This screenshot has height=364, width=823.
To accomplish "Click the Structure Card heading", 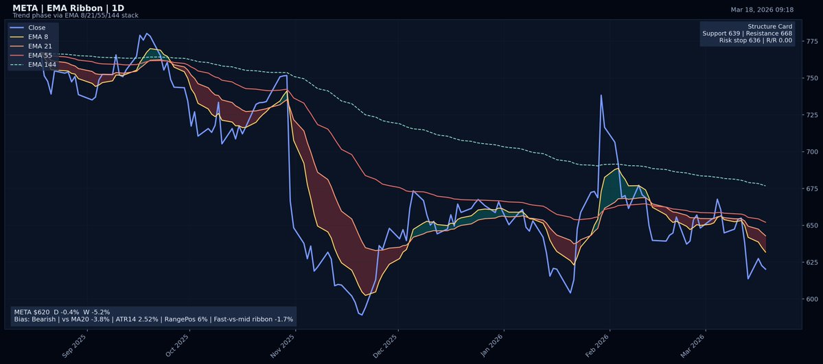I will pos(770,26).
